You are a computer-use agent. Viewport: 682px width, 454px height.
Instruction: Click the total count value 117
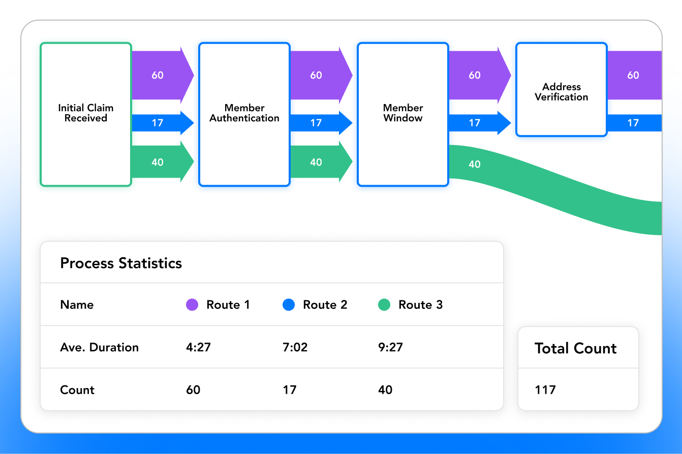tap(545, 390)
